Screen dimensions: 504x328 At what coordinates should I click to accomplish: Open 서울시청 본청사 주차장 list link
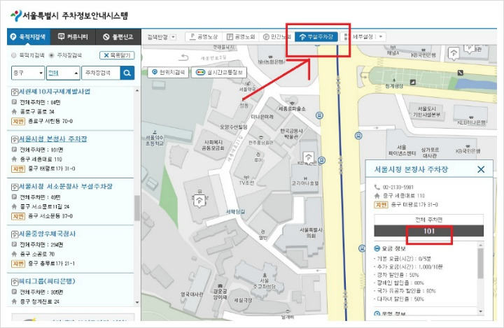52,139
